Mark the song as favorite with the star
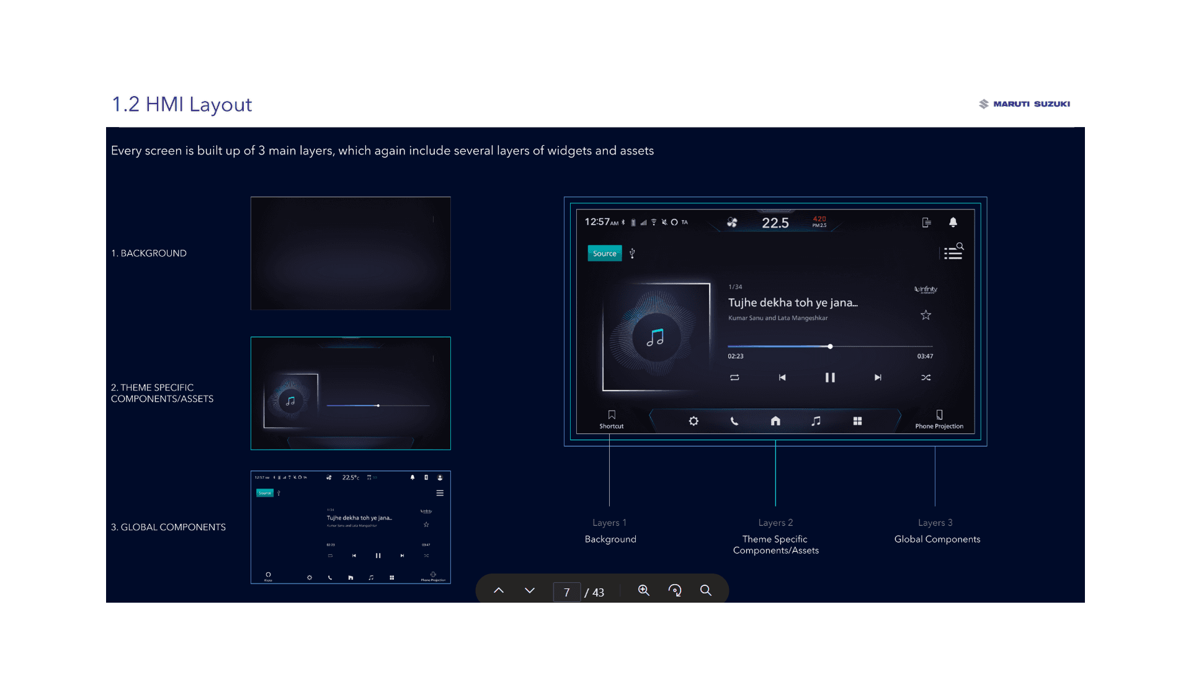Image resolution: width=1191 pixels, height=687 pixels. click(926, 315)
